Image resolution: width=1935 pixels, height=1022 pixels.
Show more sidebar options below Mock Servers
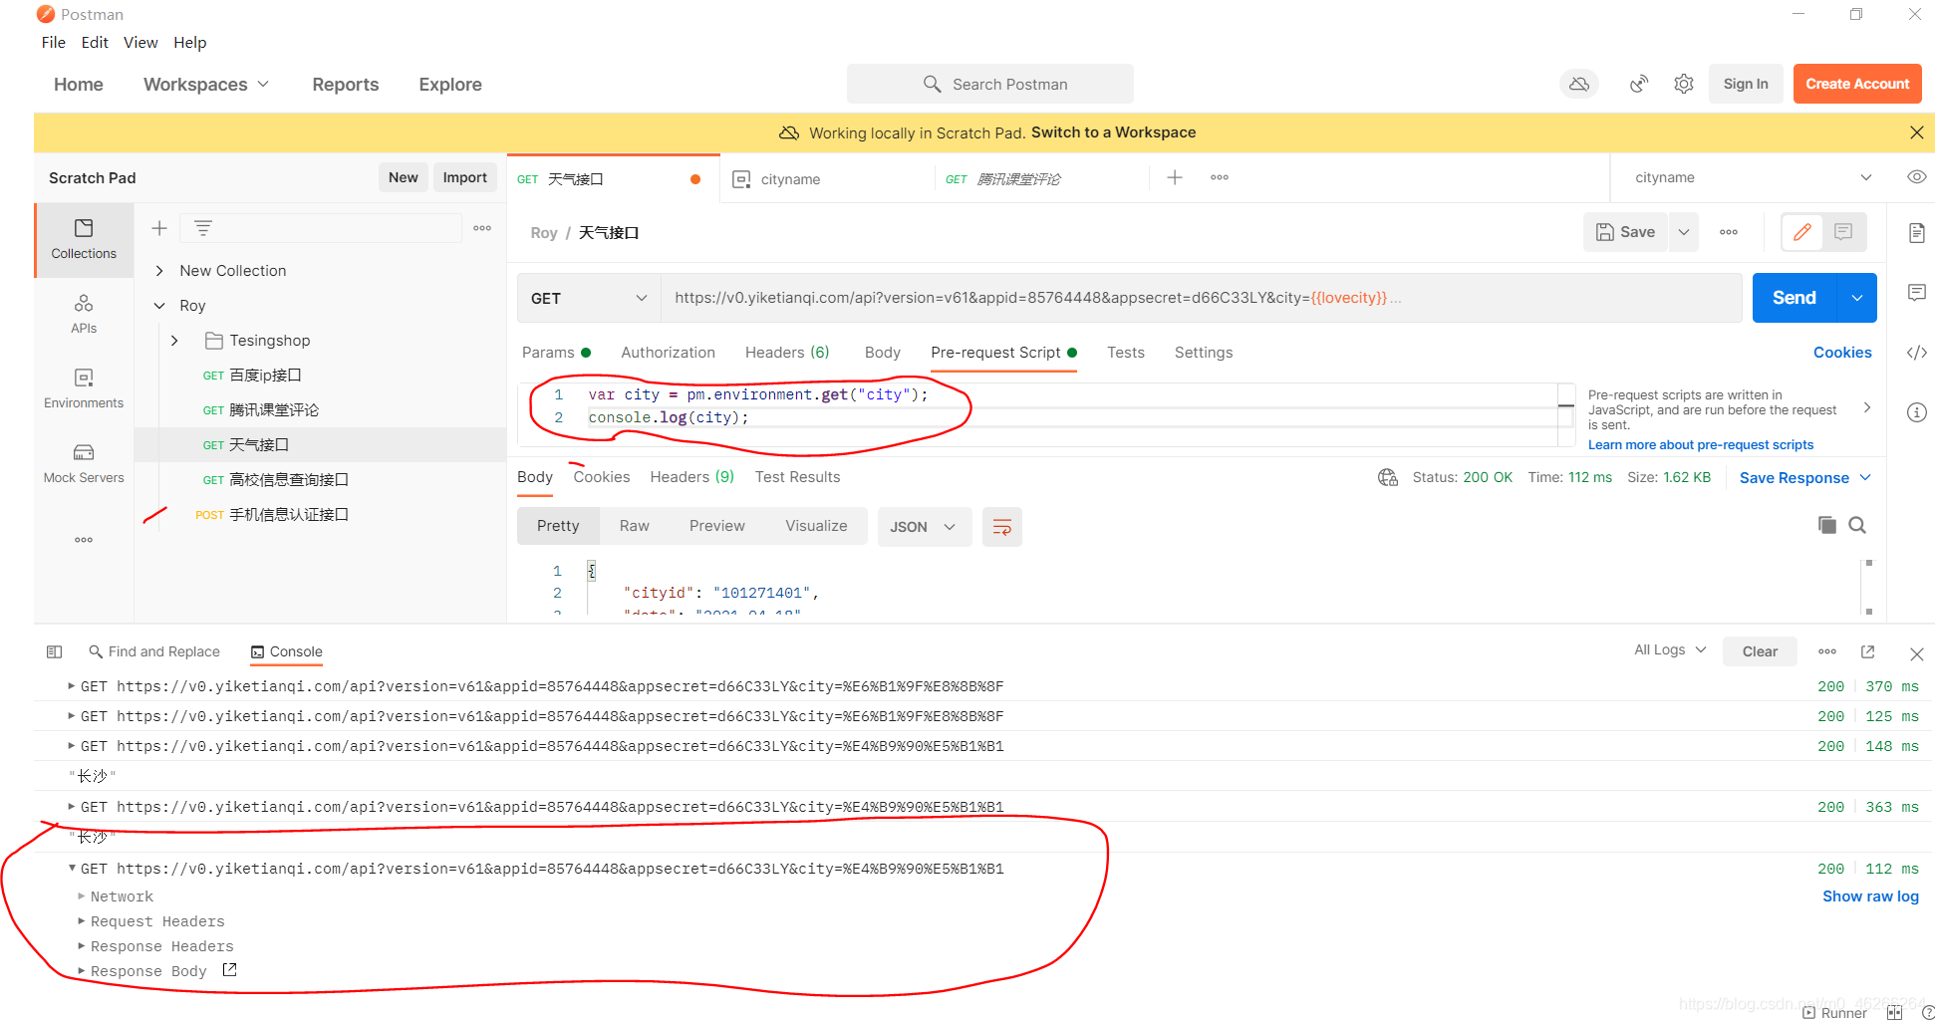pos(84,540)
